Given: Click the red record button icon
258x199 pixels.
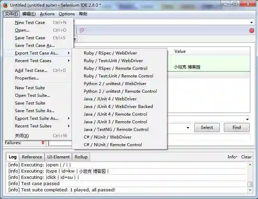Looking at the screenshot, I should coord(252,31).
